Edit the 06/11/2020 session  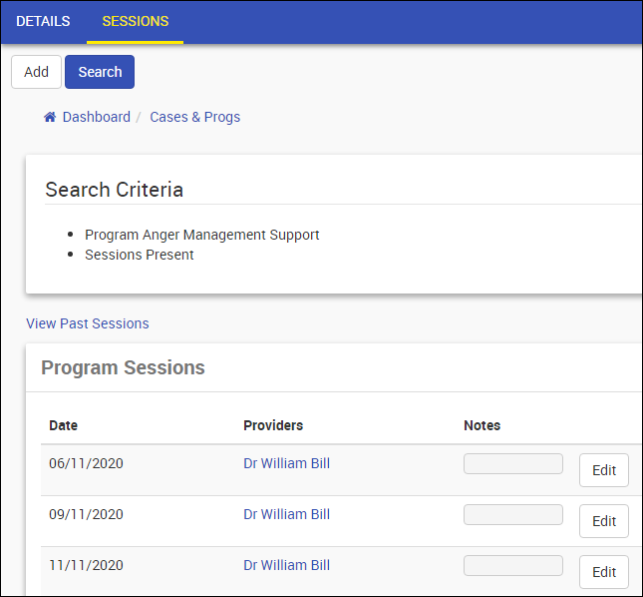(604, 470)
